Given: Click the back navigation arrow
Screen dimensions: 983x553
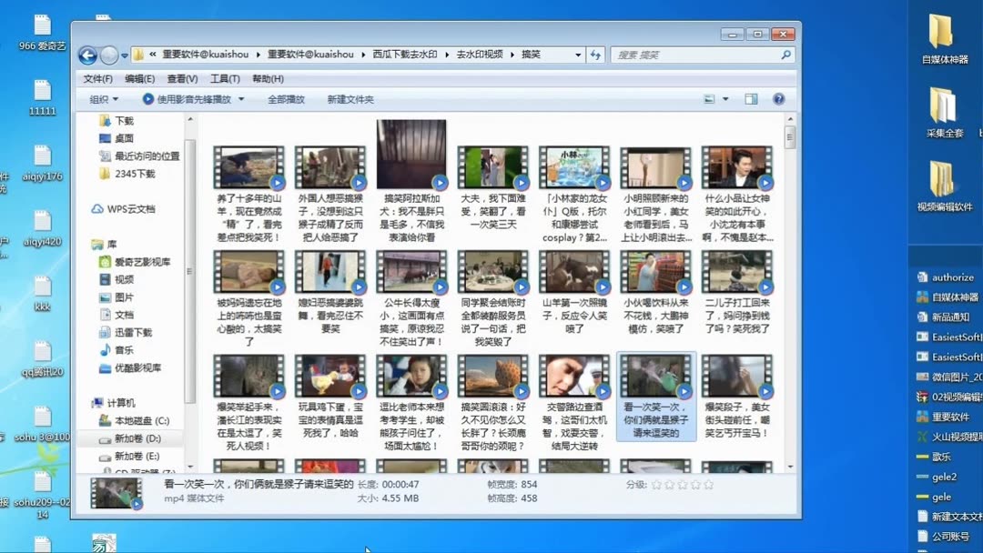Looking at the screenshot, I should [x=87, y=55].
